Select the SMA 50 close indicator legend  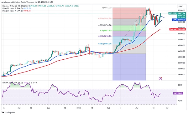(x=16, y=11)
